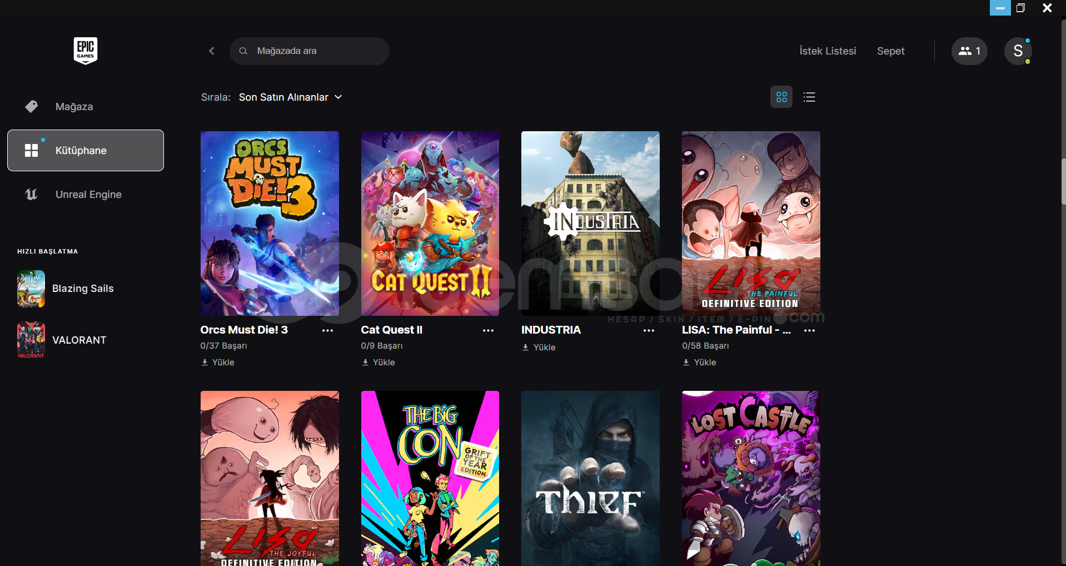The width and height of the screenshot is (1066, 566).
Task: Go back using the arrow icon
Action: [x=212, y=51]
